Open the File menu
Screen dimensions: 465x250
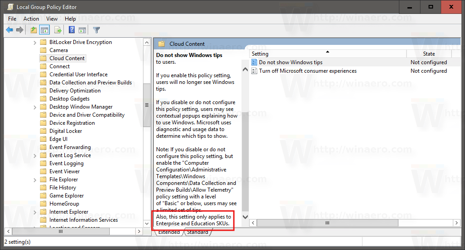click(12, 19)
